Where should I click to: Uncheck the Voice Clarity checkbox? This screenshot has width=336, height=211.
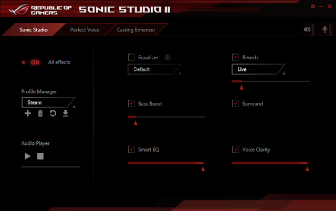tap(236, 149)
